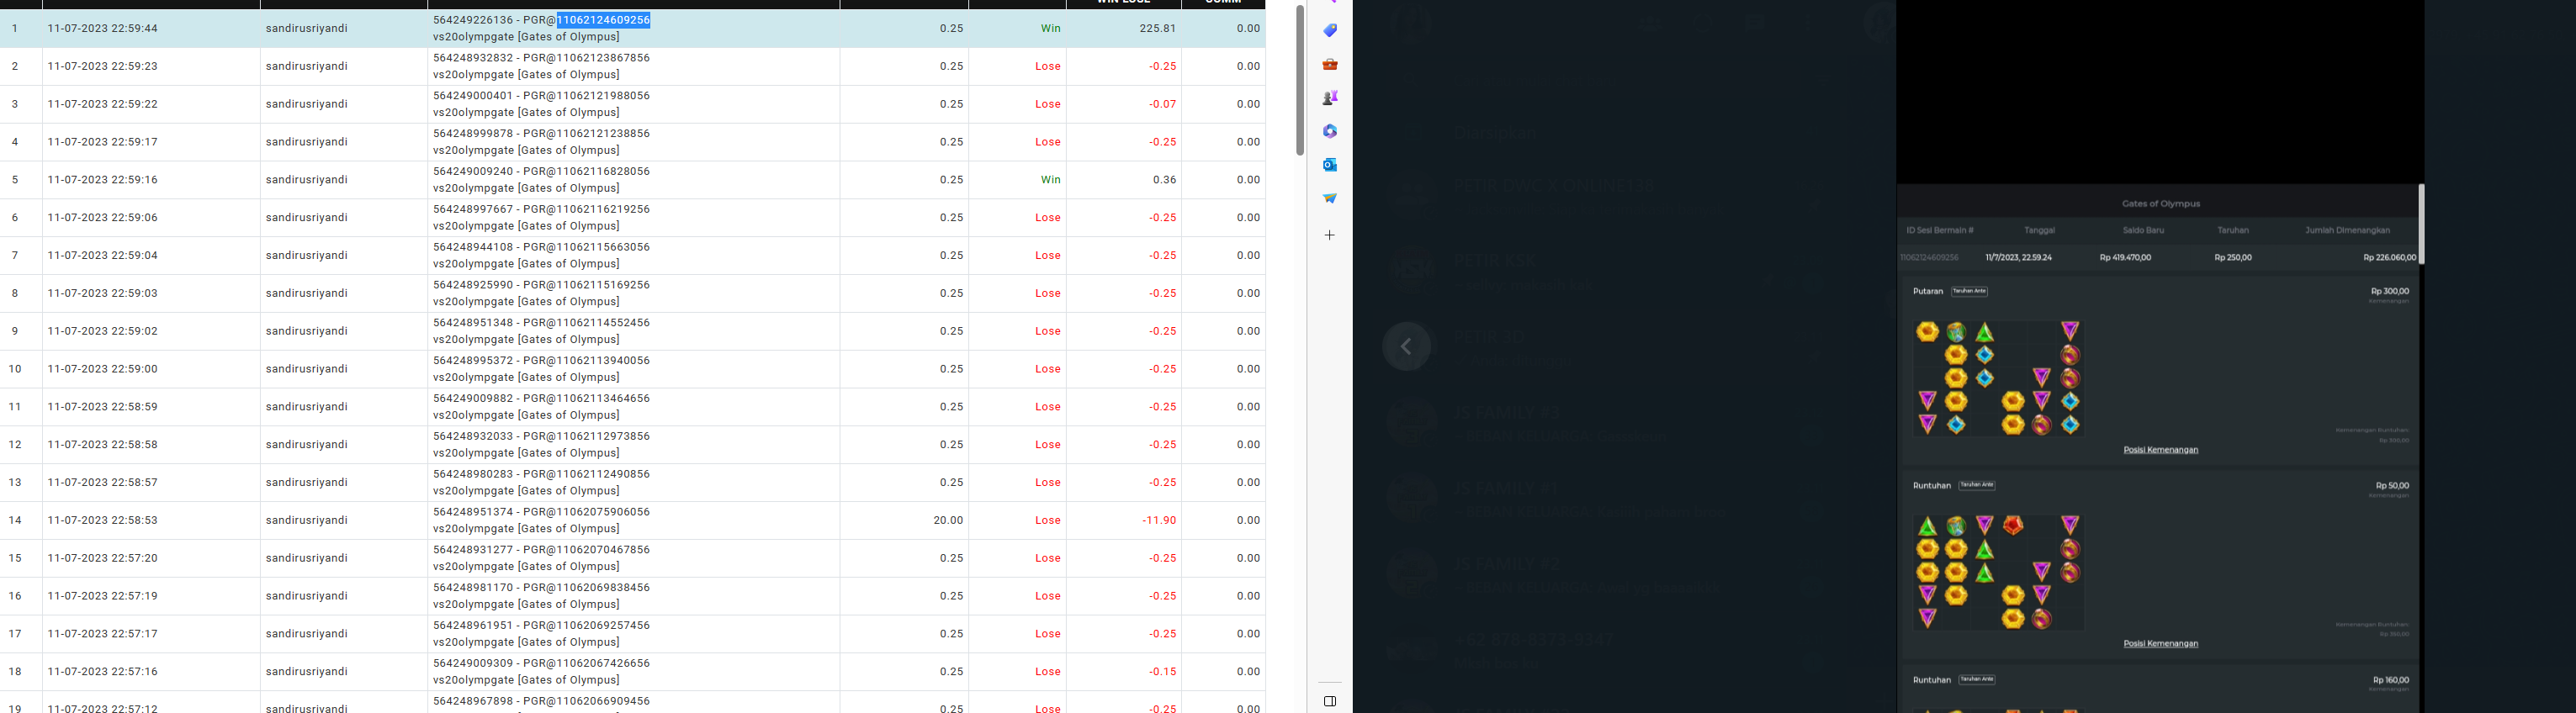
Task: Click the plus icon to add sidebar app
Action: [x=1330, y=235]
